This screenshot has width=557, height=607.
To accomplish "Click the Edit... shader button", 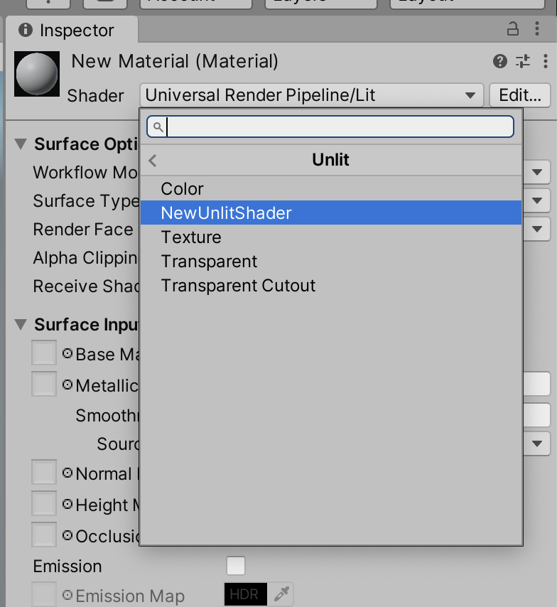I will click(x=520, y=95).
